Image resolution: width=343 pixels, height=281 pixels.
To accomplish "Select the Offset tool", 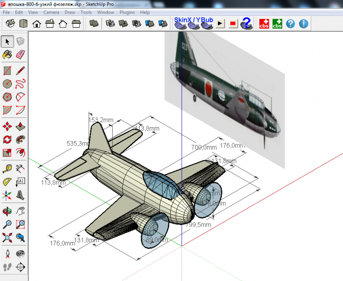I will 20,153.
